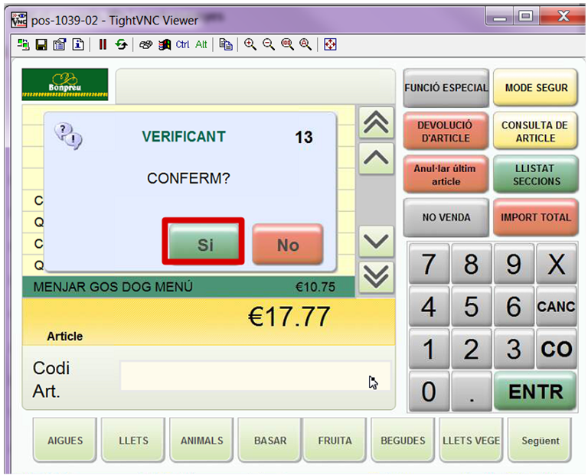588x475 pixels.
Task: Toggle the Ctrl key toolbar button
Action: 183,44
